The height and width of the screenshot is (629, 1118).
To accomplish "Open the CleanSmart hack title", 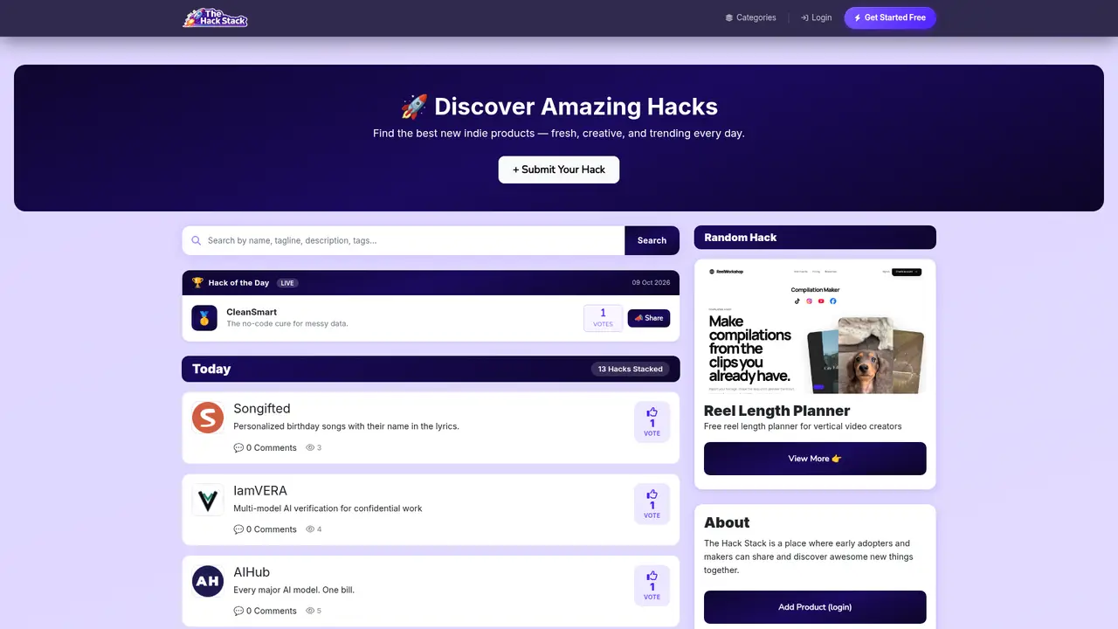I will 252,312.
